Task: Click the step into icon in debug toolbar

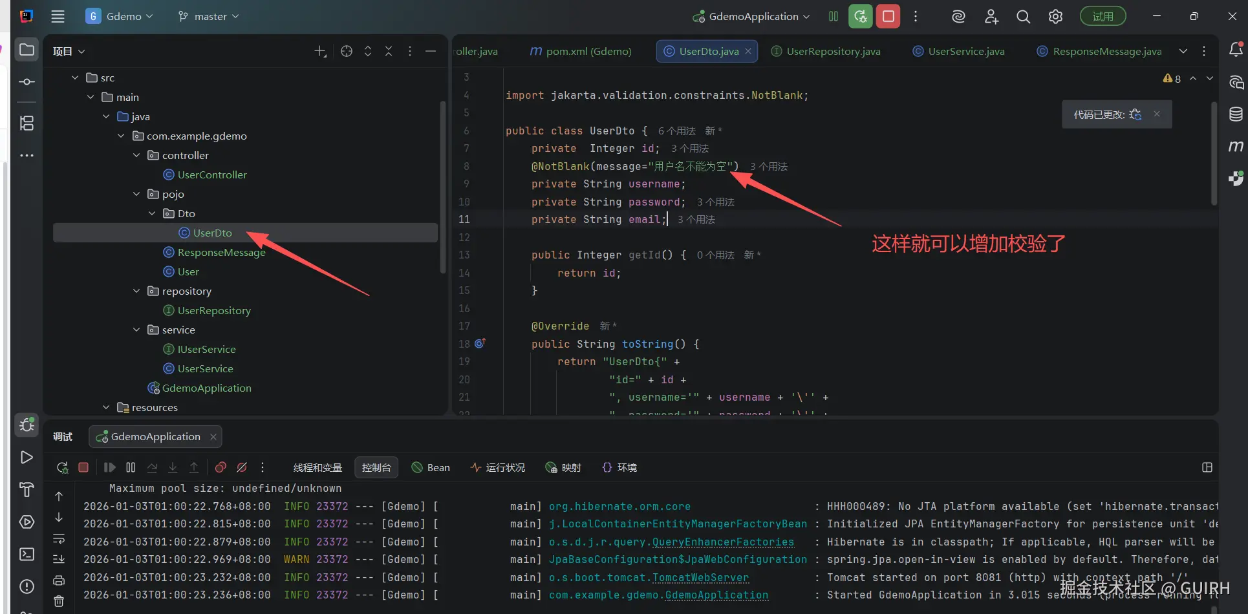Action: pyautogui.click(x=173, y=467)
